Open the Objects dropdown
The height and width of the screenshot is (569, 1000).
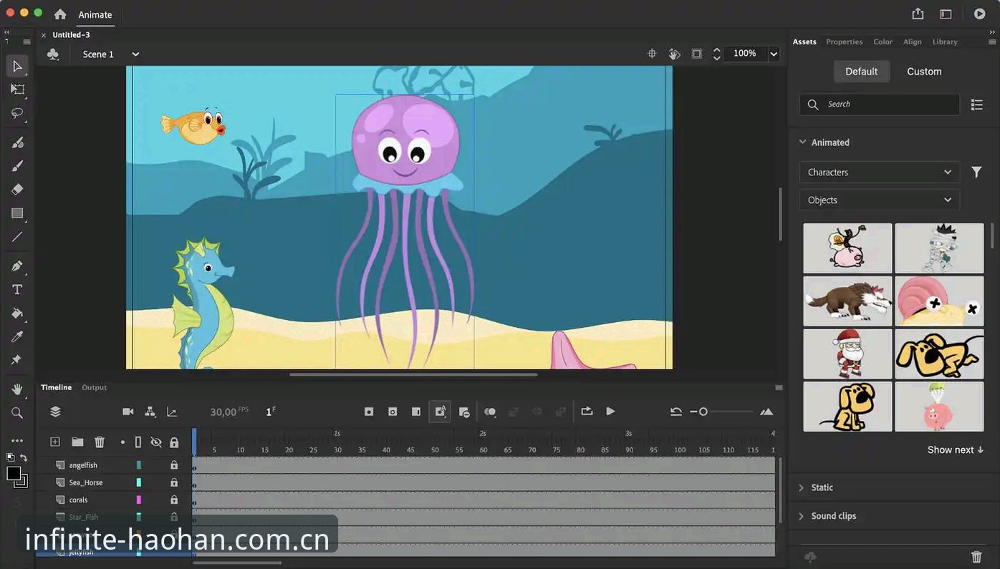(x=880, y=200)
